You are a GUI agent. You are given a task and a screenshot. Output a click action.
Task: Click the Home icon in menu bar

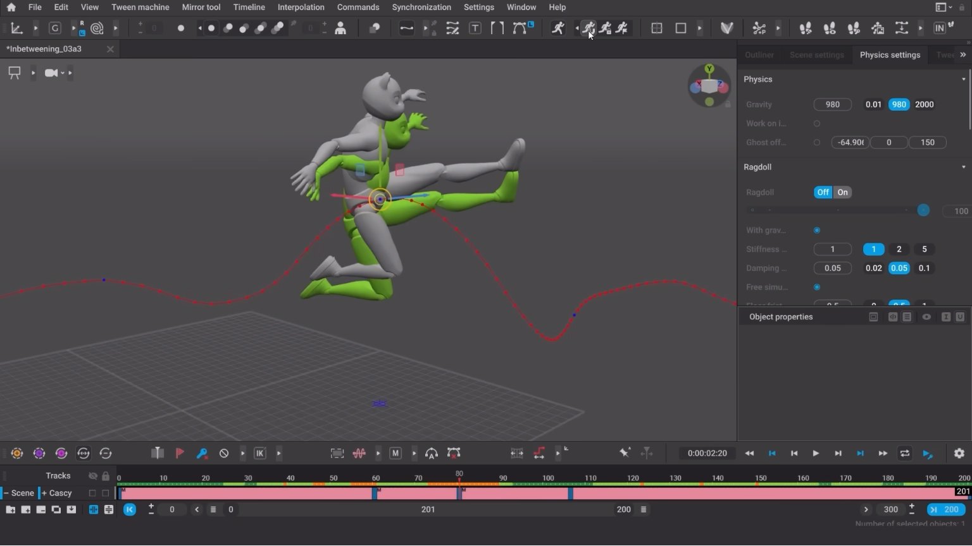click(11, 8)
